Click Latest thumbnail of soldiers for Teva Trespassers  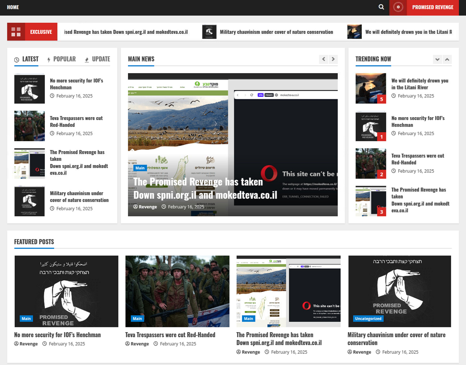29,126
